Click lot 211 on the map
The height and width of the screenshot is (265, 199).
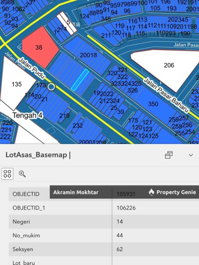[x=106, y=35]
